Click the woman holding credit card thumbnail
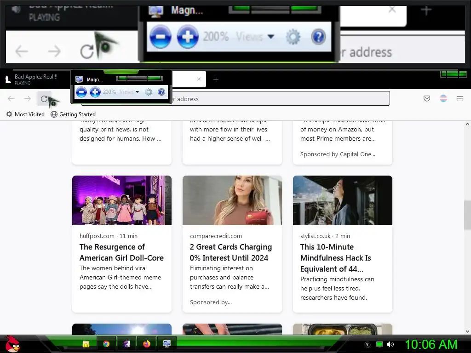 (232, 200)
